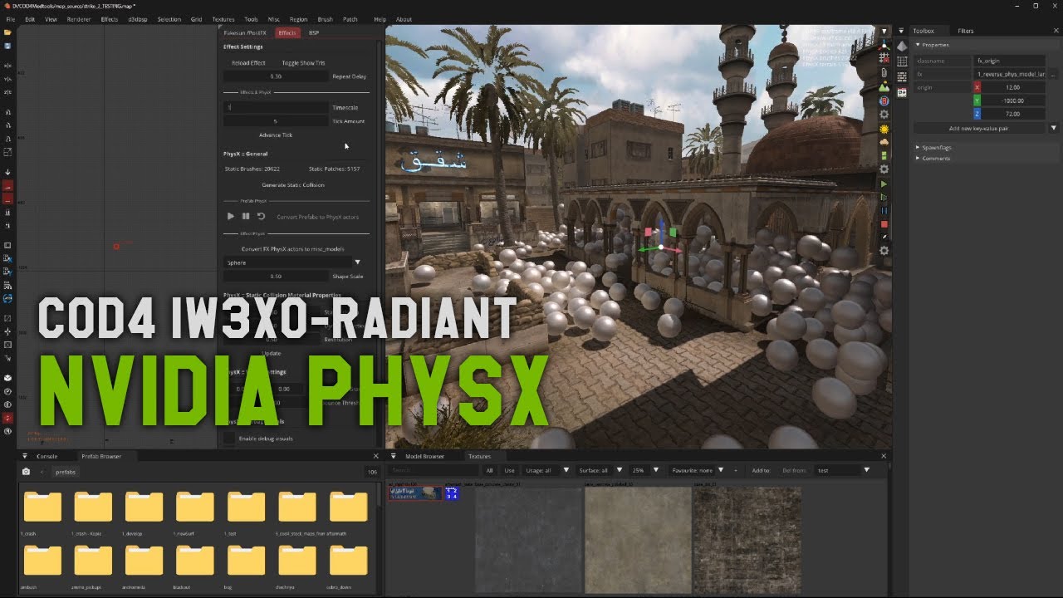
Task: Click the origin X value 12.00 field
Action: pyautogui.click(x=1012, y=87)
